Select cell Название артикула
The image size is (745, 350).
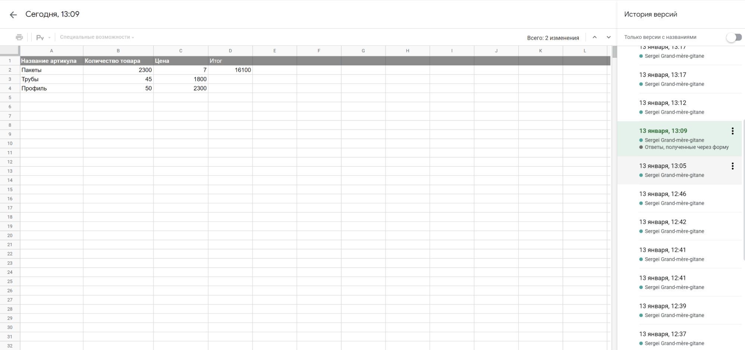(x=52, y=61)
